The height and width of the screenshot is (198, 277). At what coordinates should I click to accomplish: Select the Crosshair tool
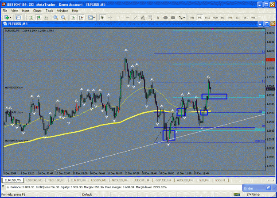click(x=110, y=17)
